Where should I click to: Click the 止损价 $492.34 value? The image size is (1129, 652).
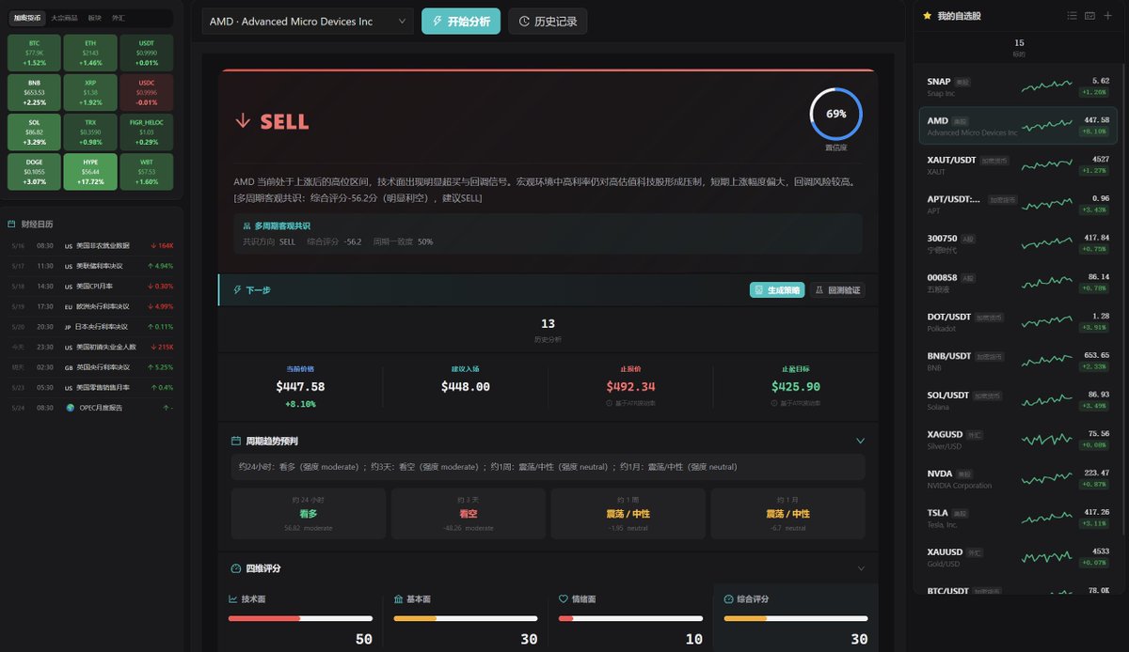pos(630,386)
